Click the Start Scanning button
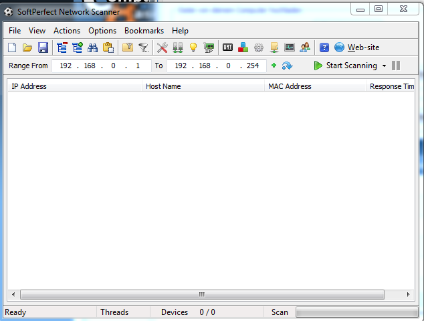The width and height of the screenshot is (424, 321). coord(346,66)
